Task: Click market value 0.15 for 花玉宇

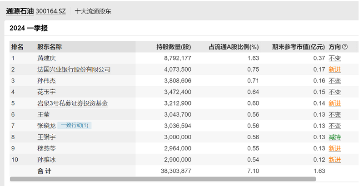Action: pyautogui.click(x=319, y=92)
